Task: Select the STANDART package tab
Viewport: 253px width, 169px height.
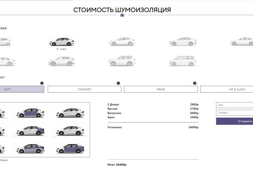Action: coord(84,89)
